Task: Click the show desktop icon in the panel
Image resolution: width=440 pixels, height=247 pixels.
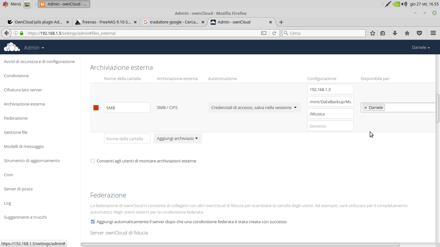Action: tap(27, 4)
